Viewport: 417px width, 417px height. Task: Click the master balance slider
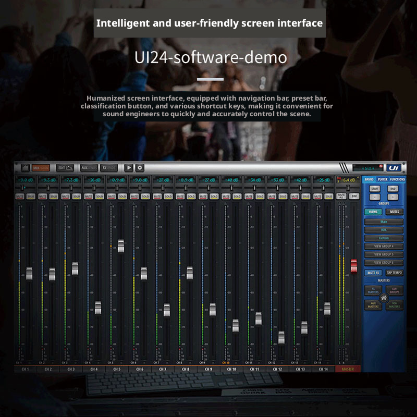348,188
